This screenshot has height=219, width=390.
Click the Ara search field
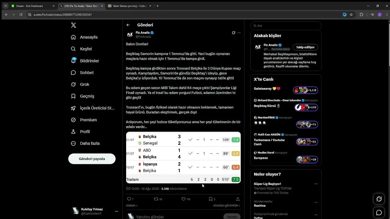[286, 26]
